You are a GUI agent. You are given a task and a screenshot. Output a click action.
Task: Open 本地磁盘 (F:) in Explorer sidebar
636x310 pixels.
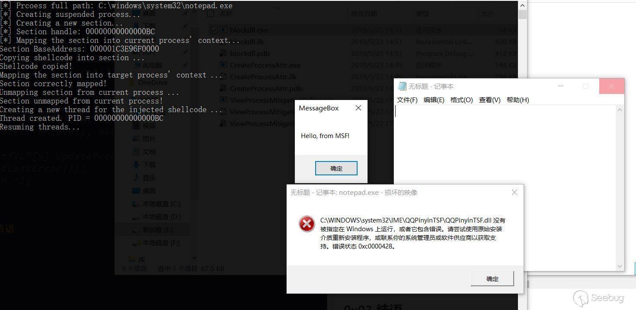[161, 243]
